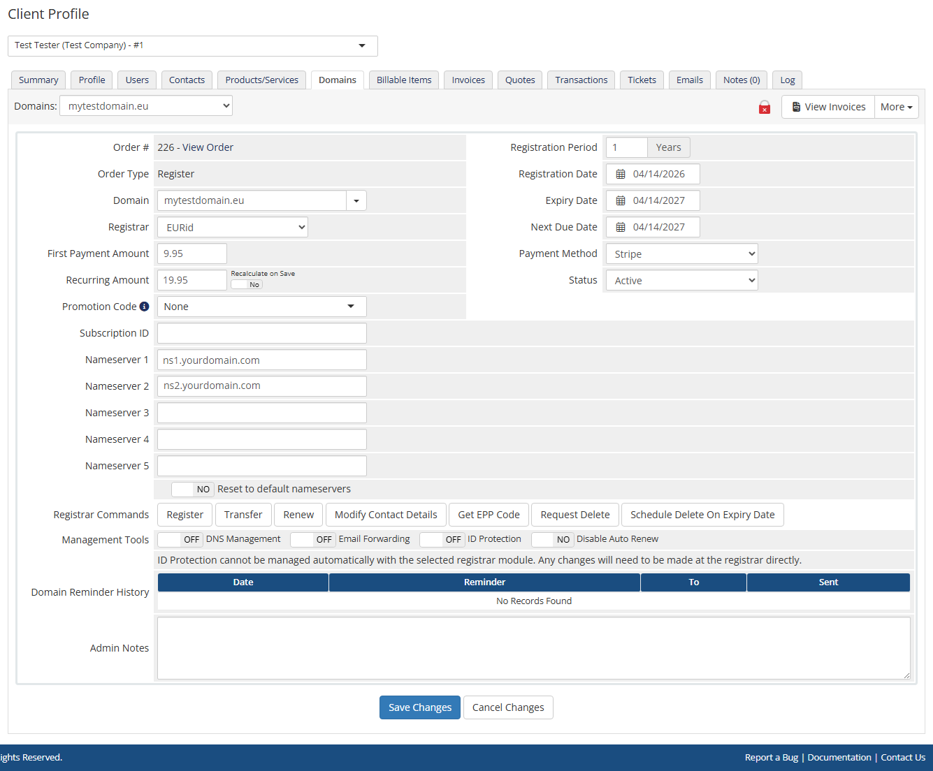Focus the Recurring Amount field

click(192, 280)
